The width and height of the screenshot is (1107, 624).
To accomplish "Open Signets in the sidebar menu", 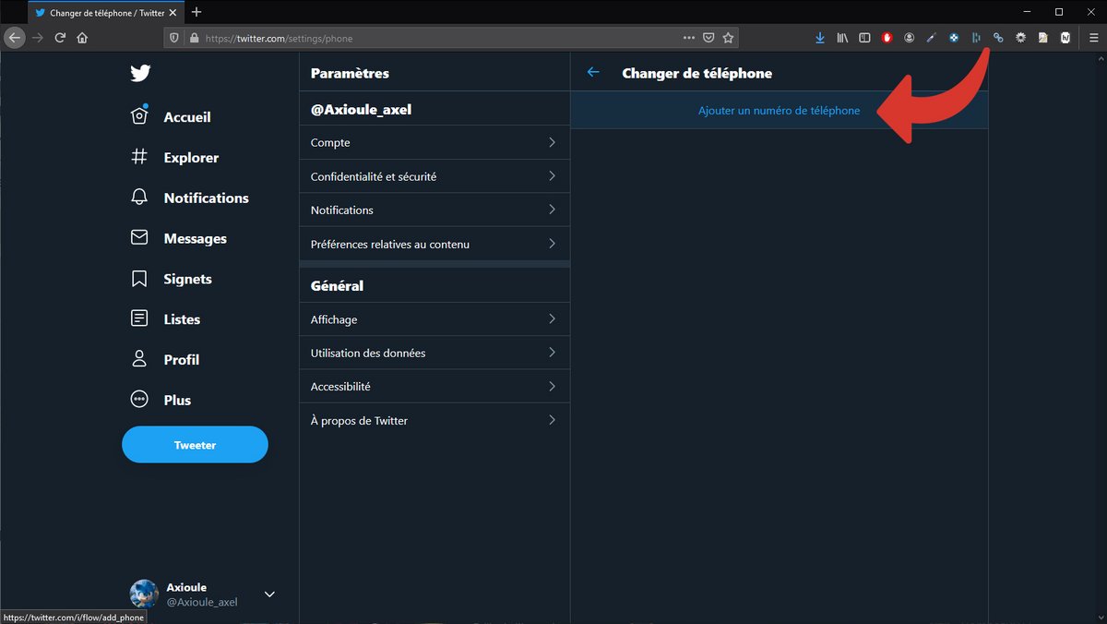I will (x=187, y=279).
